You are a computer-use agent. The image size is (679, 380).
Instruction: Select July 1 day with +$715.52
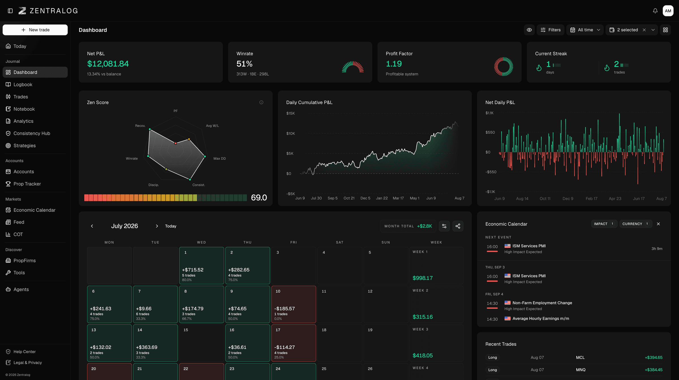coord(201,265)
